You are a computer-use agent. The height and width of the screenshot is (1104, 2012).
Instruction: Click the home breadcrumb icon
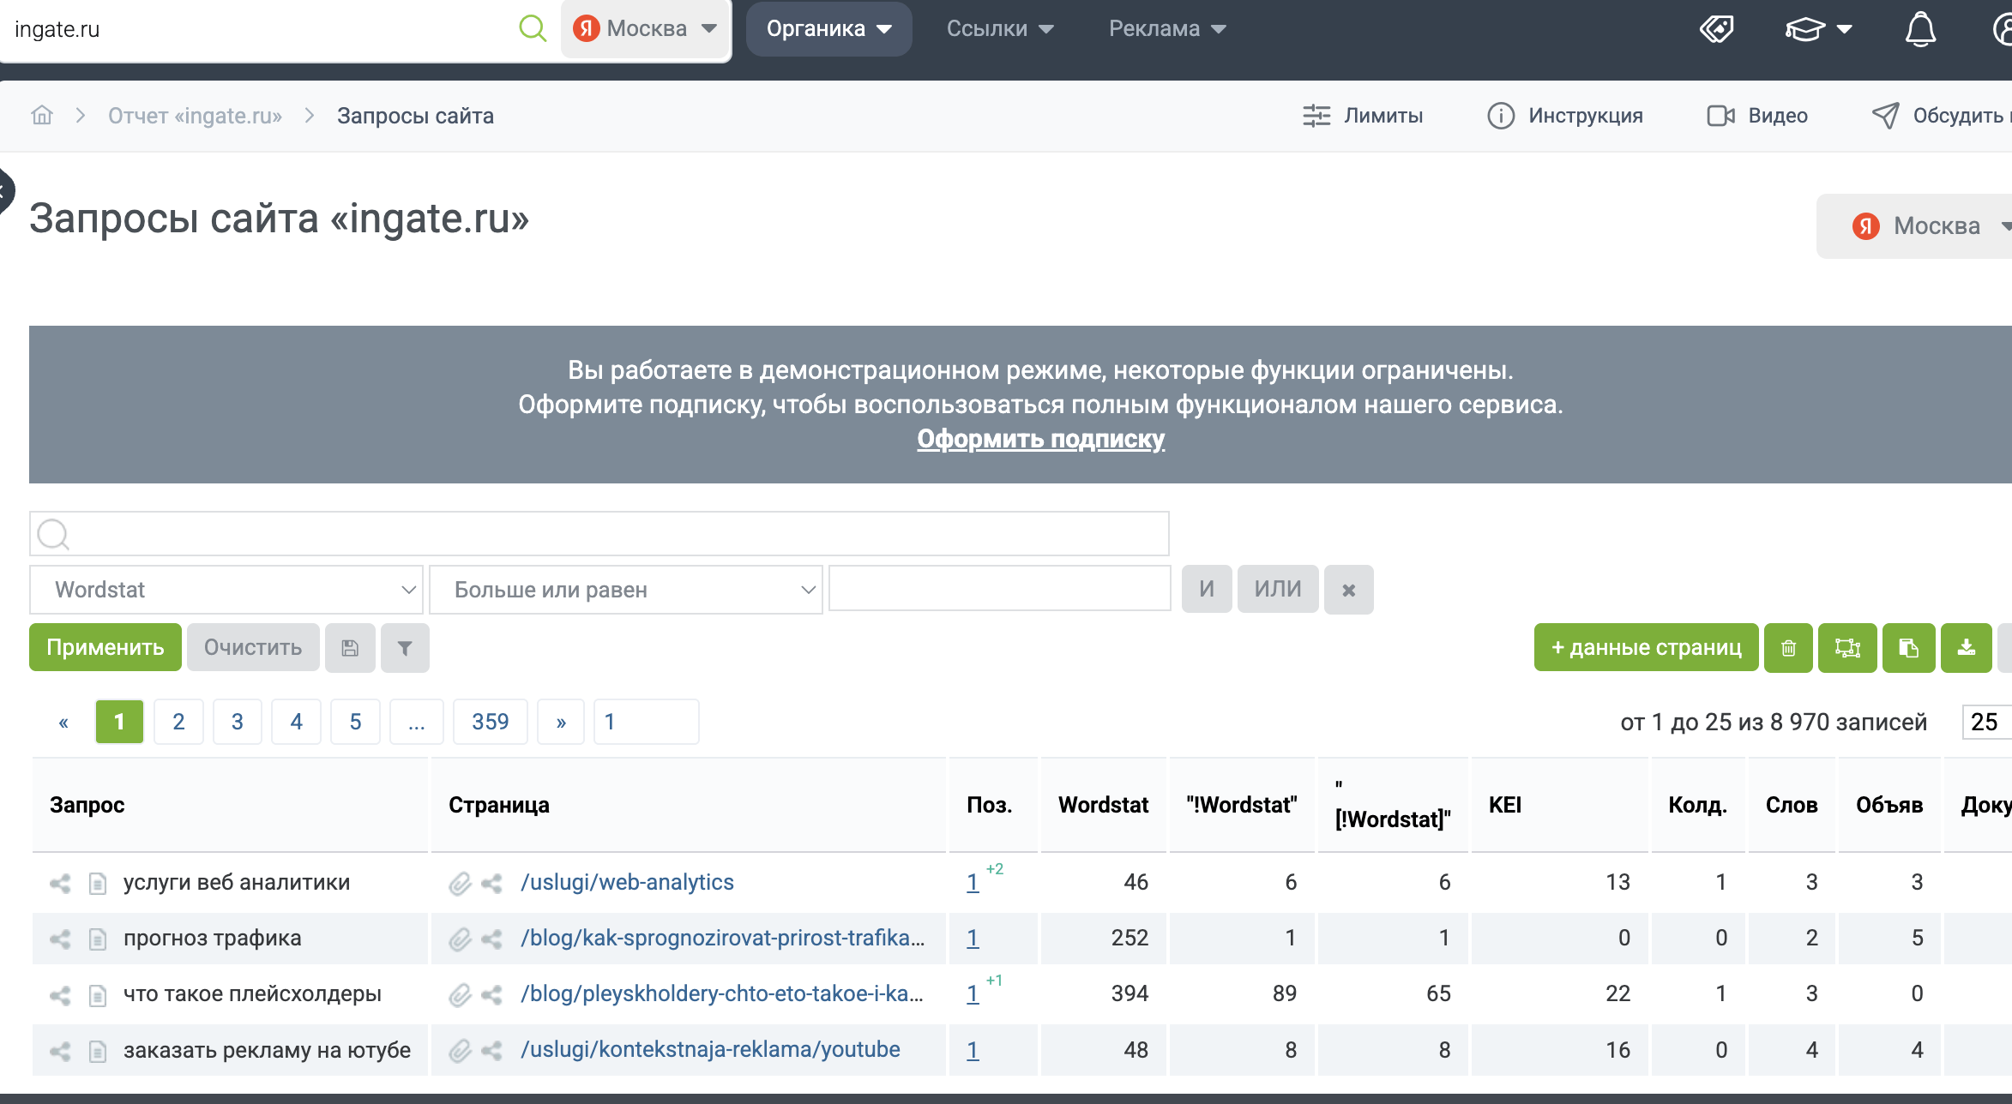point(42,116)
